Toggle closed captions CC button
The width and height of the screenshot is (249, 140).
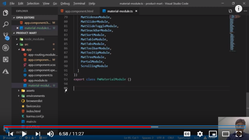click(x=187, y=134)
